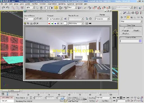
Task: Click the Redo arrow in main toolbar
Action: (8, 8)
